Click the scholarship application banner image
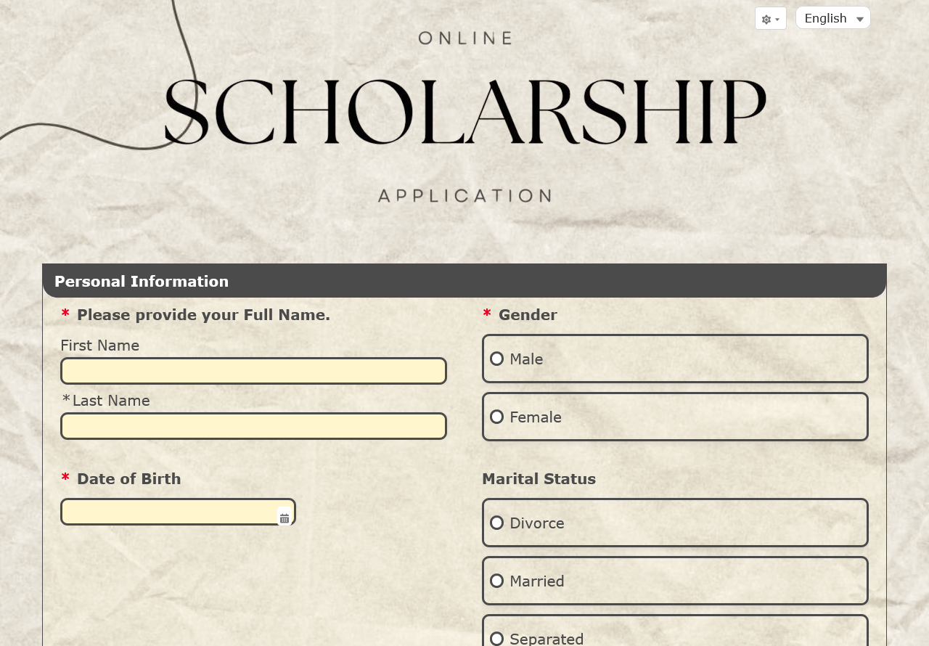929x646 pixels. pos(464,116)
